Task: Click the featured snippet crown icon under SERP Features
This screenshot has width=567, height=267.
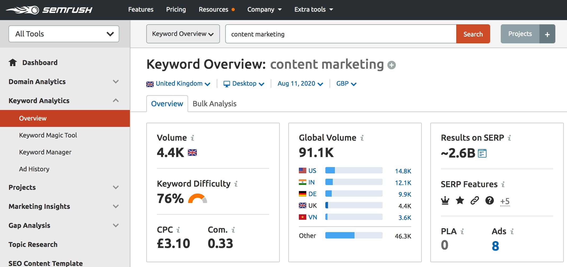Action: [445, 201]
